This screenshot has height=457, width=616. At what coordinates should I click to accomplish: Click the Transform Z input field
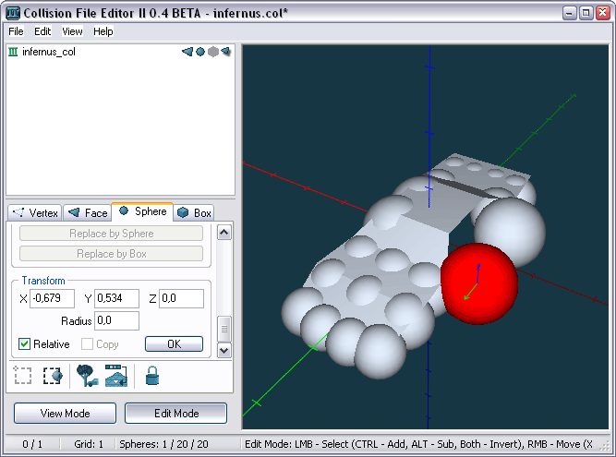182,298
